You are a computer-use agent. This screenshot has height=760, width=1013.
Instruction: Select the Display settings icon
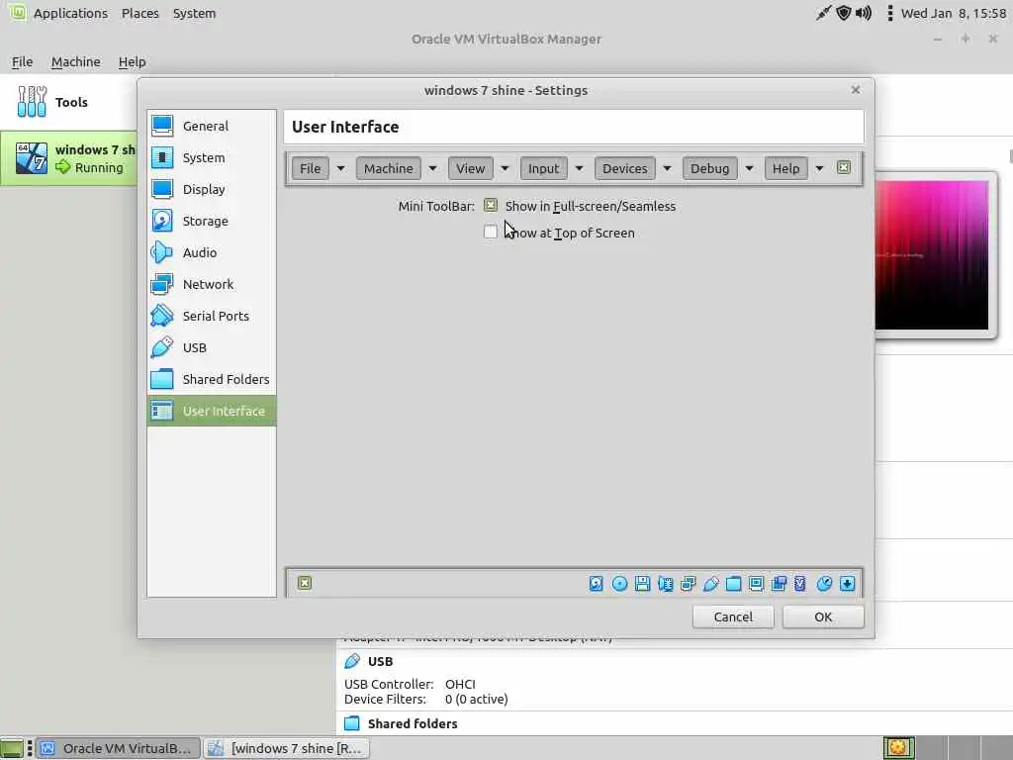[162, 189]
